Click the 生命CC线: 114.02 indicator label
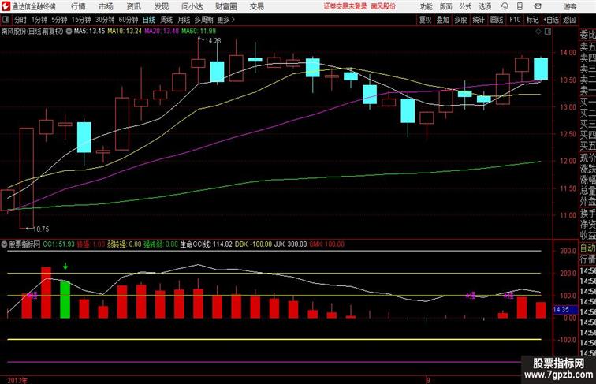Viewport: 596px width, 384px height. click(206, 244)
